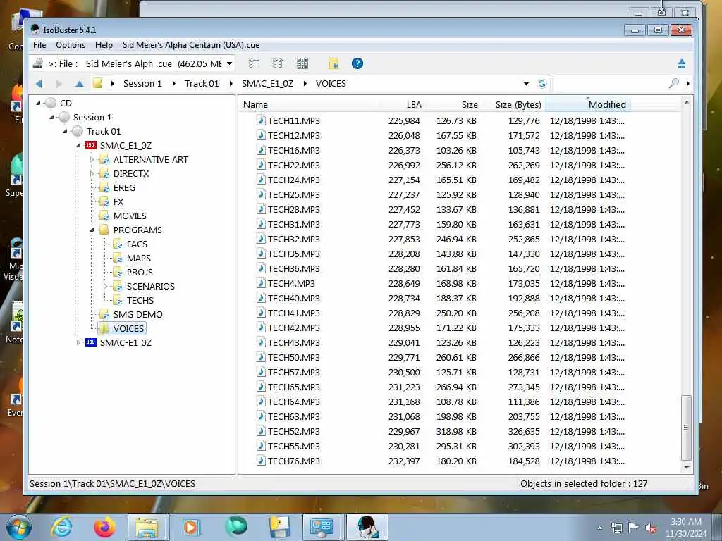Screen dimensions: 722x541
Task: Click the Back navigation arrow
Action: click(x=39, y=84)
